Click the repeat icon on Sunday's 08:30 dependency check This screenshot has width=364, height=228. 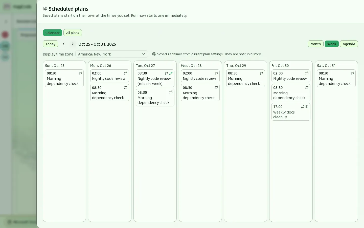tap(80, 73)
